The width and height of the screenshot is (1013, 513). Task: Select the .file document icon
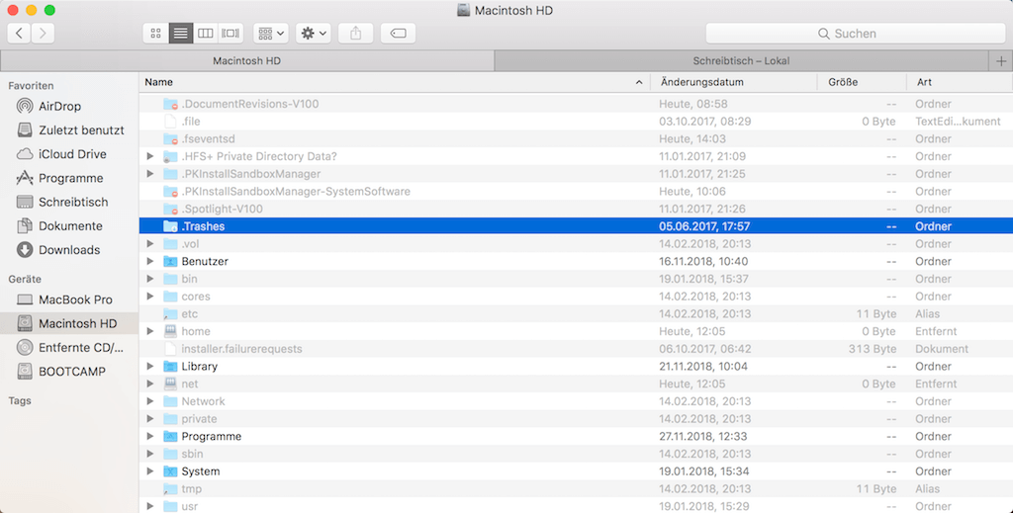[x=170, y=122]
